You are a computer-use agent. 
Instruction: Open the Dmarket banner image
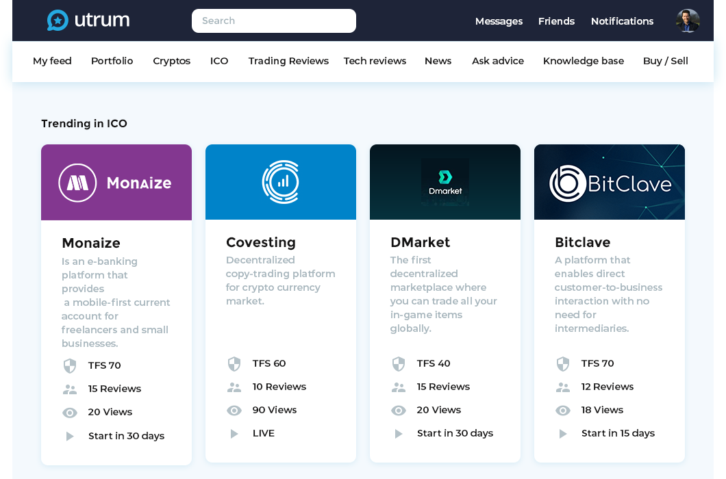point(445,182)
